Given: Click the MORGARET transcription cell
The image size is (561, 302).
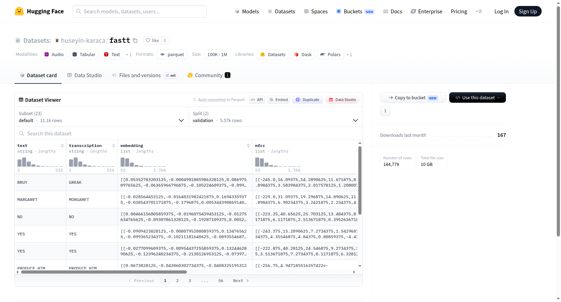Looking at the screenshot, I should 92,200.
